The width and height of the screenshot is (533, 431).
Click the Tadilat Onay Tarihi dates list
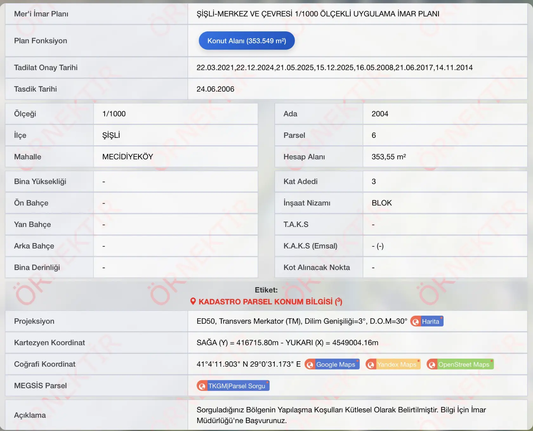tap(335, 68)
